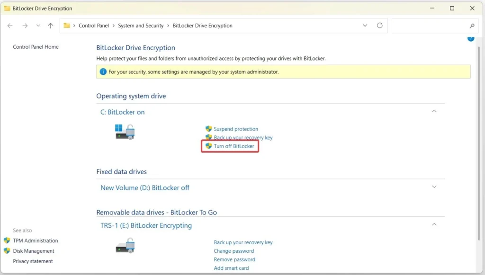Expand the New Volume (D:) section
The image size is (485, 275).
coord(434,187)
